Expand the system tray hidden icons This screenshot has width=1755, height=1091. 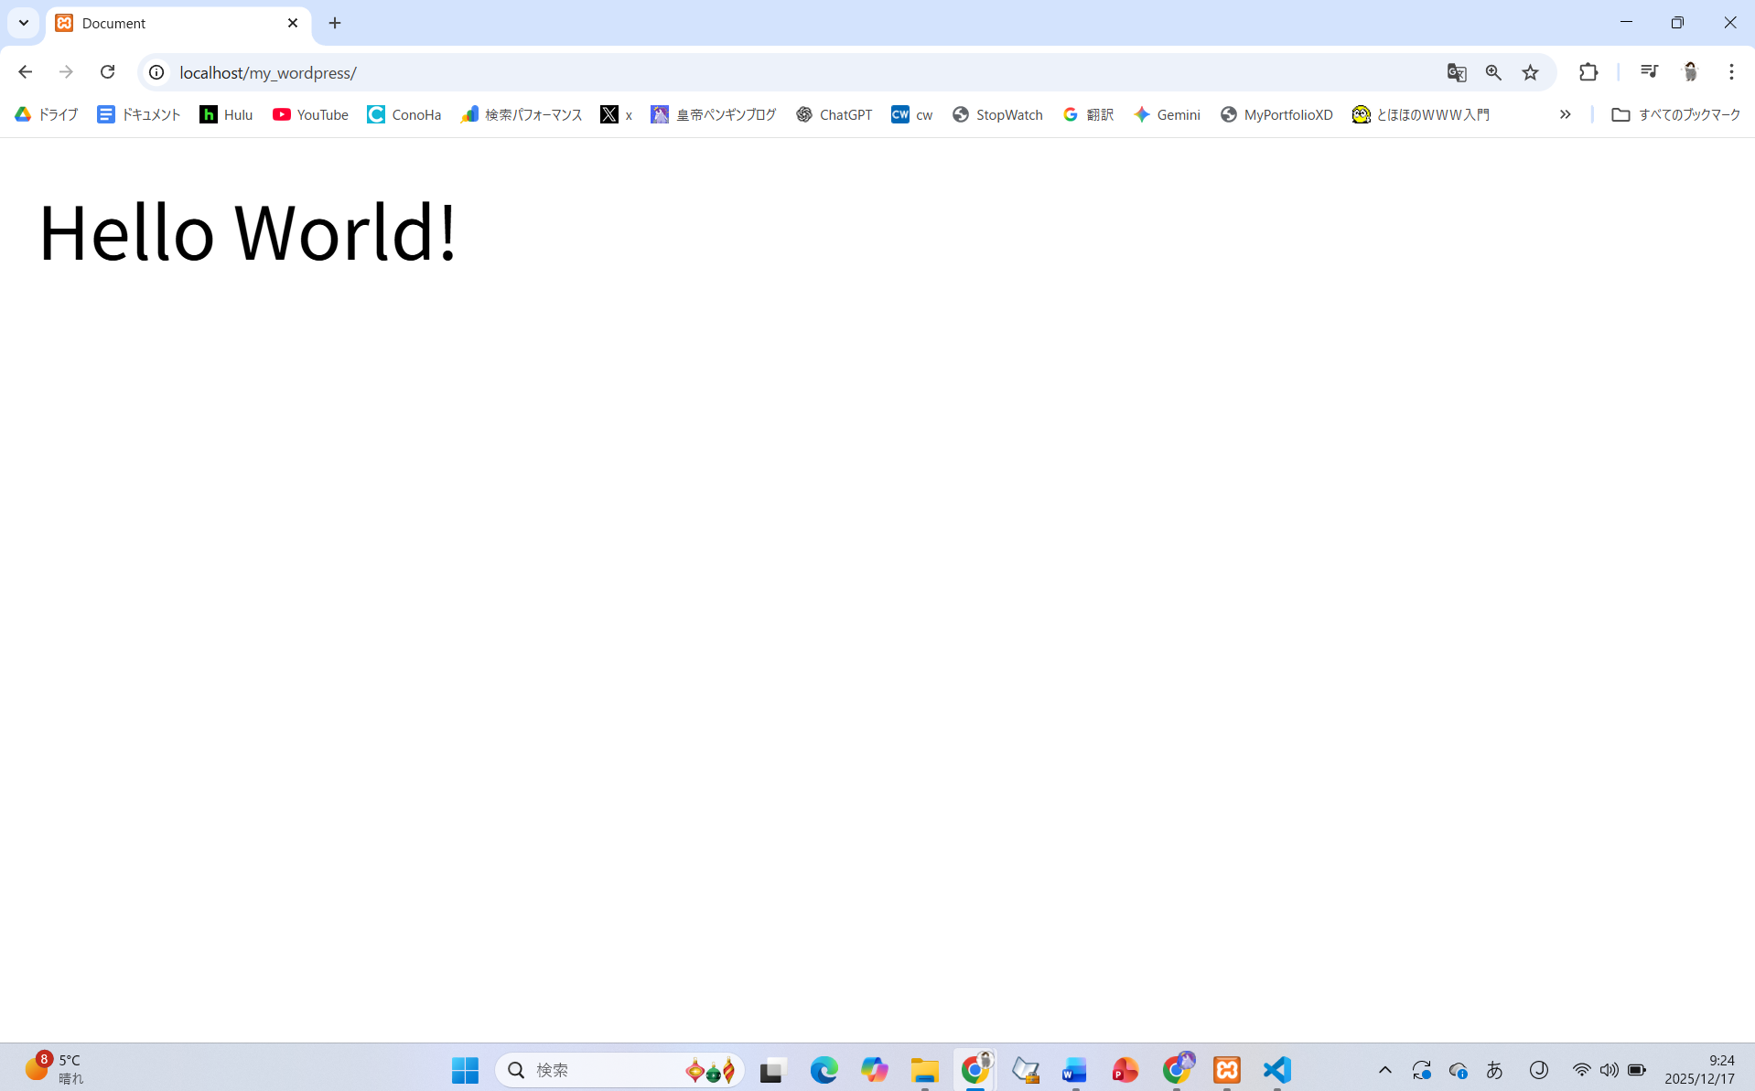point(1384,1070)
